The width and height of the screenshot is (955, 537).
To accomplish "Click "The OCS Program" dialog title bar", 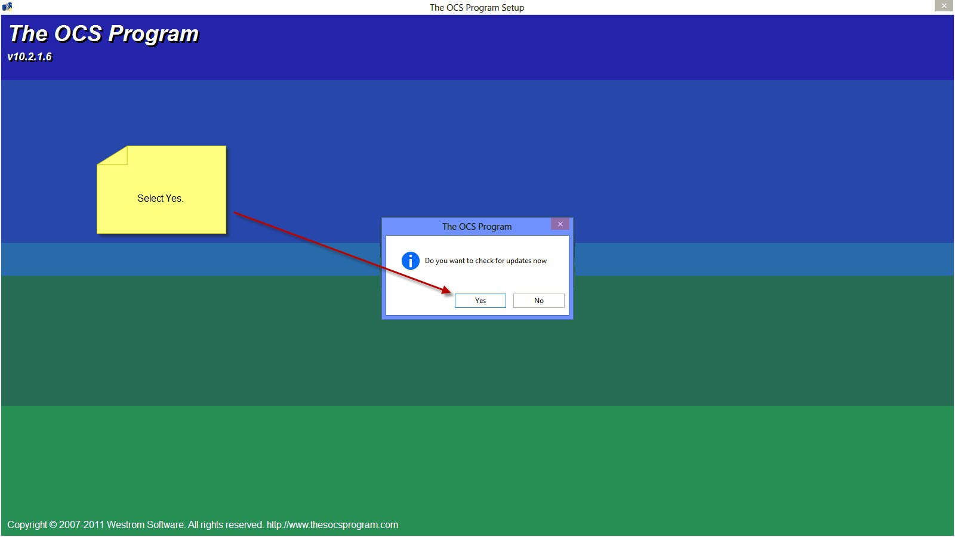I will [477, 227].
